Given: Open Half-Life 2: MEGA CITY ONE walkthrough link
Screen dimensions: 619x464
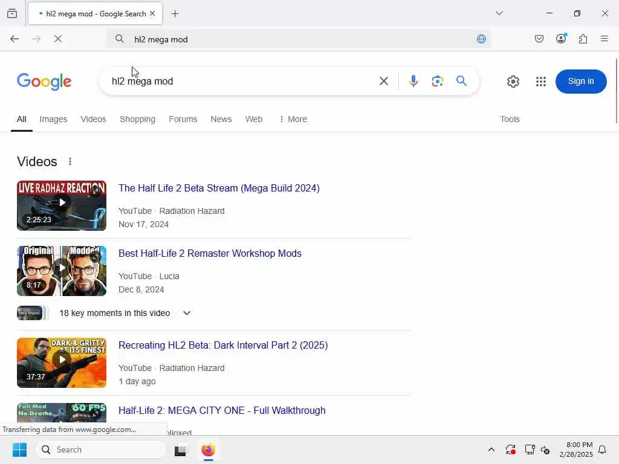Looking at the screenshot, I should [222, 410].
